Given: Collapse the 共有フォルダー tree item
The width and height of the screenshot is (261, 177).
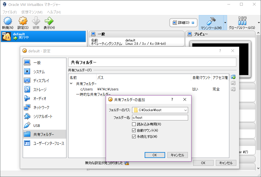Looking at the screenshot, I should click(71, 84).
